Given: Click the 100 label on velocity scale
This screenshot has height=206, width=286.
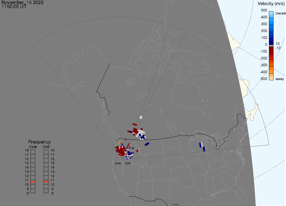Looking at the screenshot, I should tap(264, 38).
